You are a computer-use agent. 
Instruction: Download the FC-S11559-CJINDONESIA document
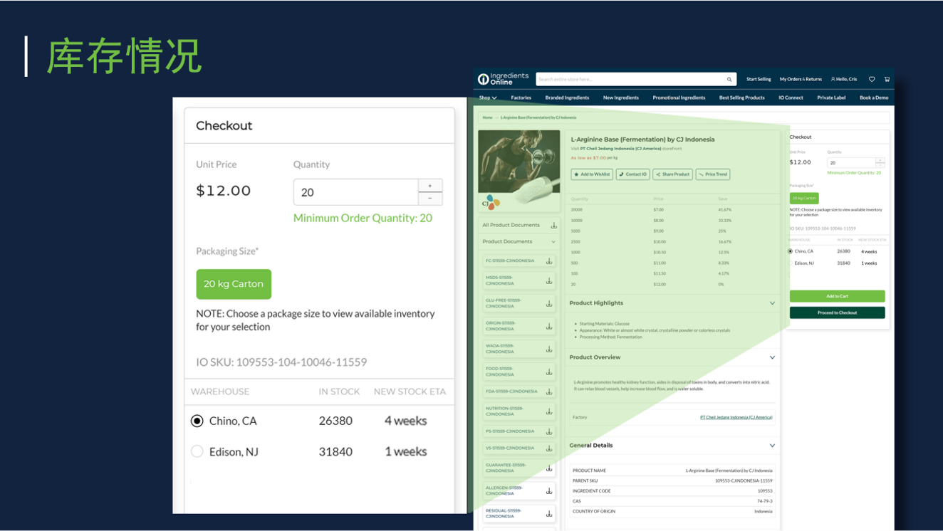pyautogui.click(x=549, y=261)
